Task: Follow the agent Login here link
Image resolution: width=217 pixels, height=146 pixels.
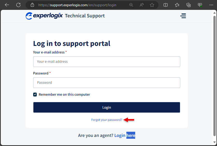Action: pyautogui.click(x=125, y=135)
